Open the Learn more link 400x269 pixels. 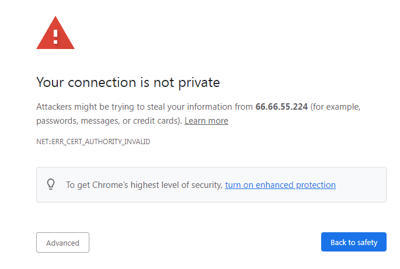point(206,121)
